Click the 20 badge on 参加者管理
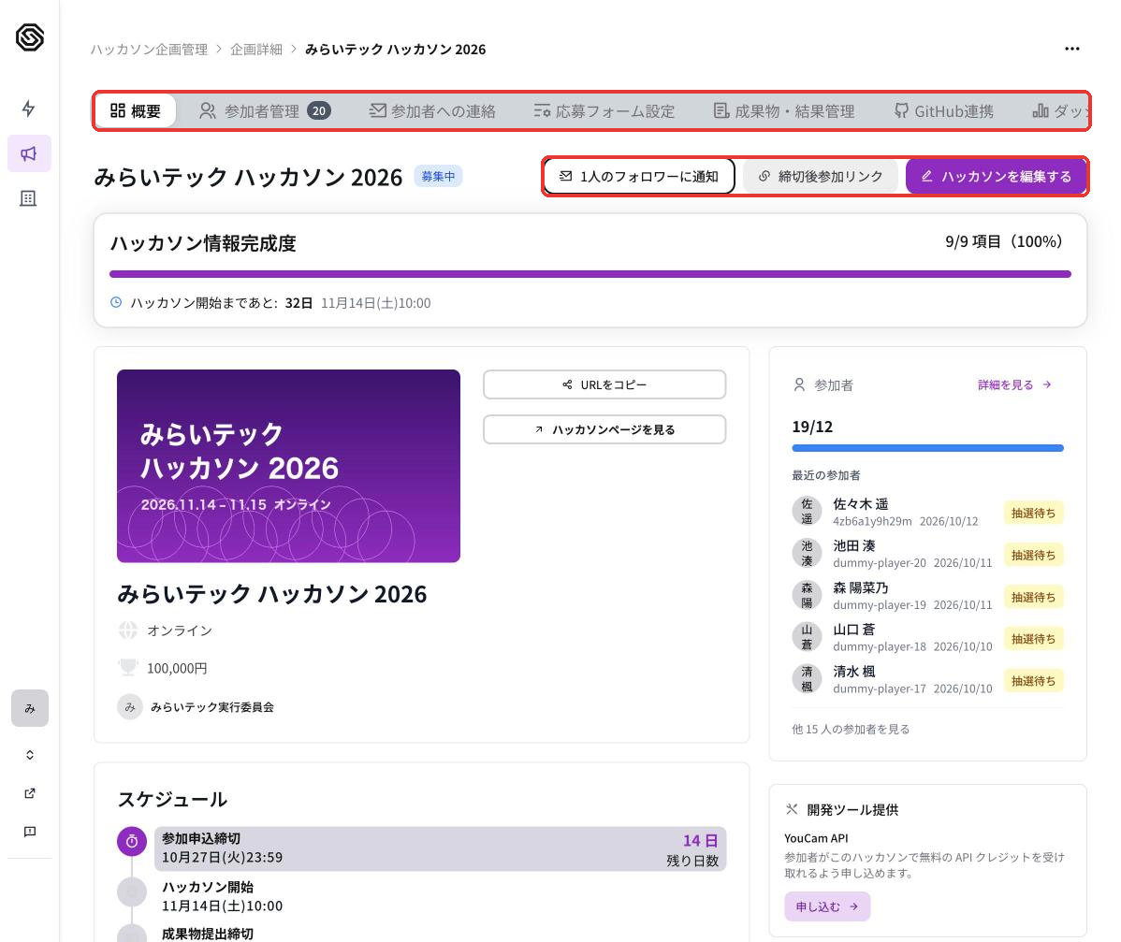This screenshot has height=942, width=1121. (x=319, y=110)
